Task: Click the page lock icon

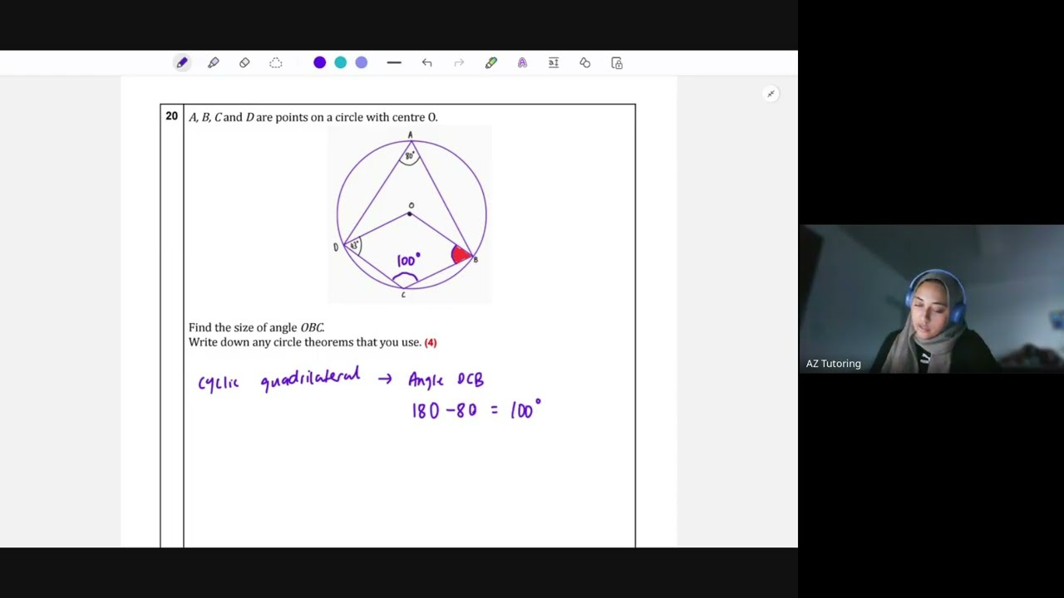Action: pyautogui.click(x=617, y=63)
